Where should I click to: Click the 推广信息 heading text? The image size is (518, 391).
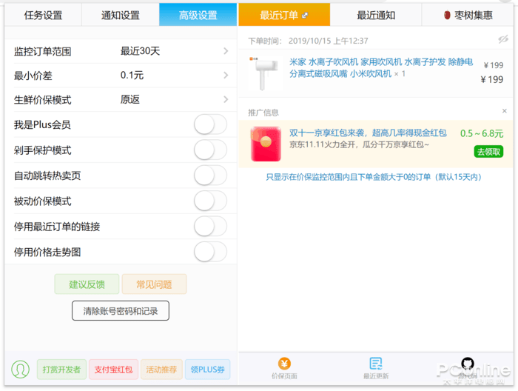click(263, 113)
